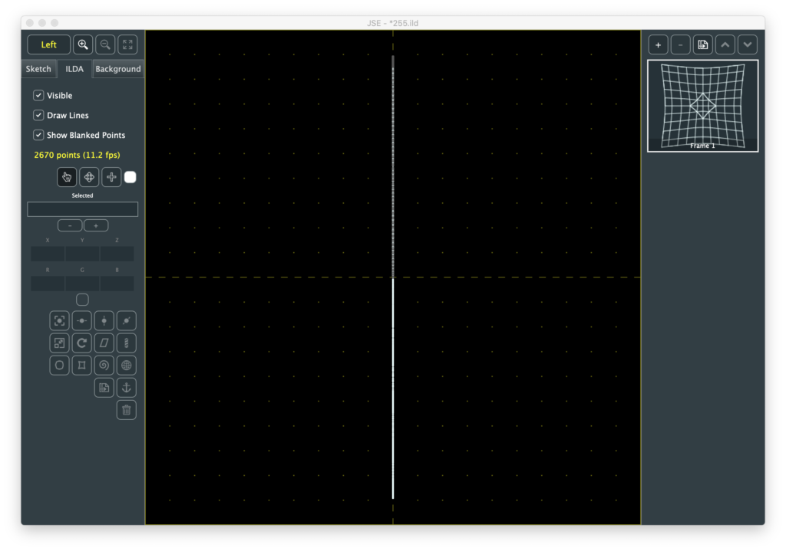This screenshot has height=551, width=786.
Task: Switch to the Sketch tab
Action: tap(38, 69)
